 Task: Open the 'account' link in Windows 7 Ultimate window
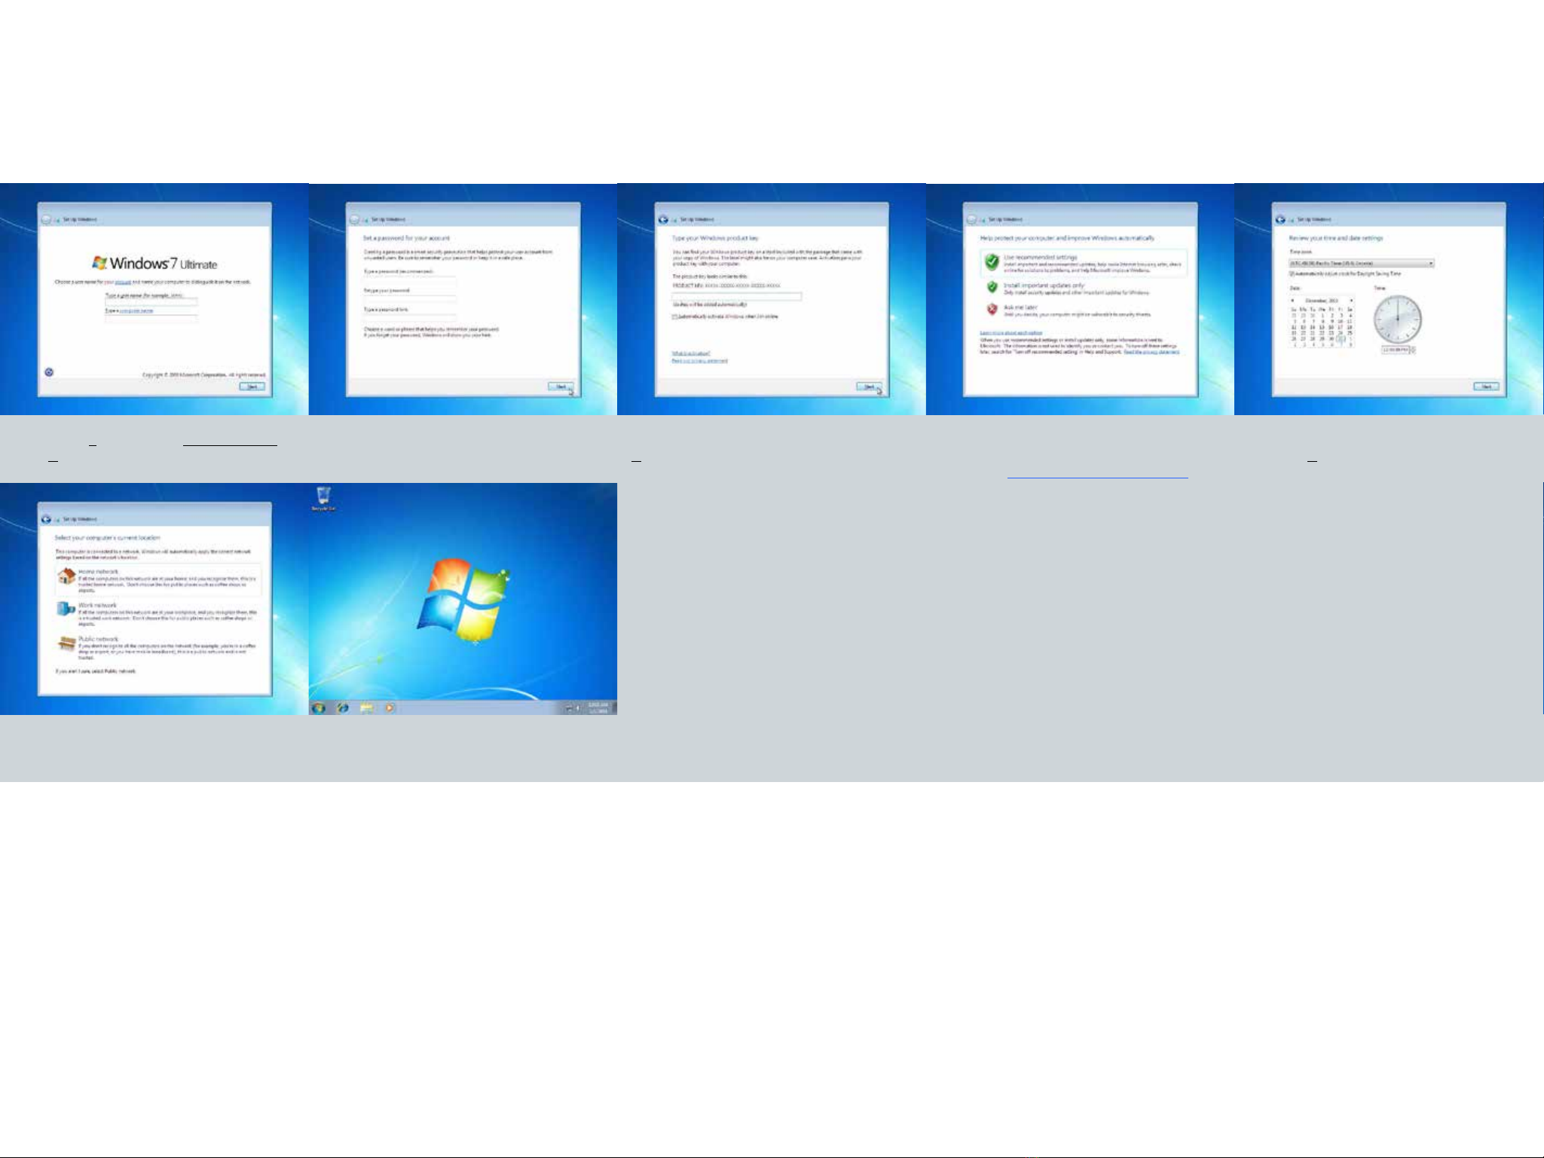coord(123,282)
